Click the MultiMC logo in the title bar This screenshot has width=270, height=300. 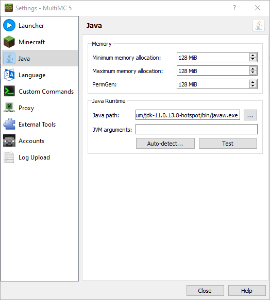click(x=9, y=8)
